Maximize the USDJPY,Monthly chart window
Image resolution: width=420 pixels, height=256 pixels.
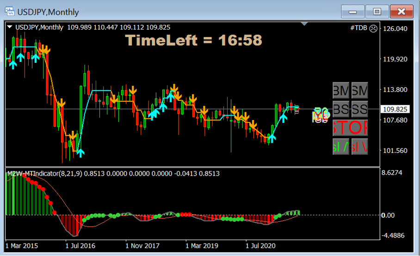tap(377, 12)
